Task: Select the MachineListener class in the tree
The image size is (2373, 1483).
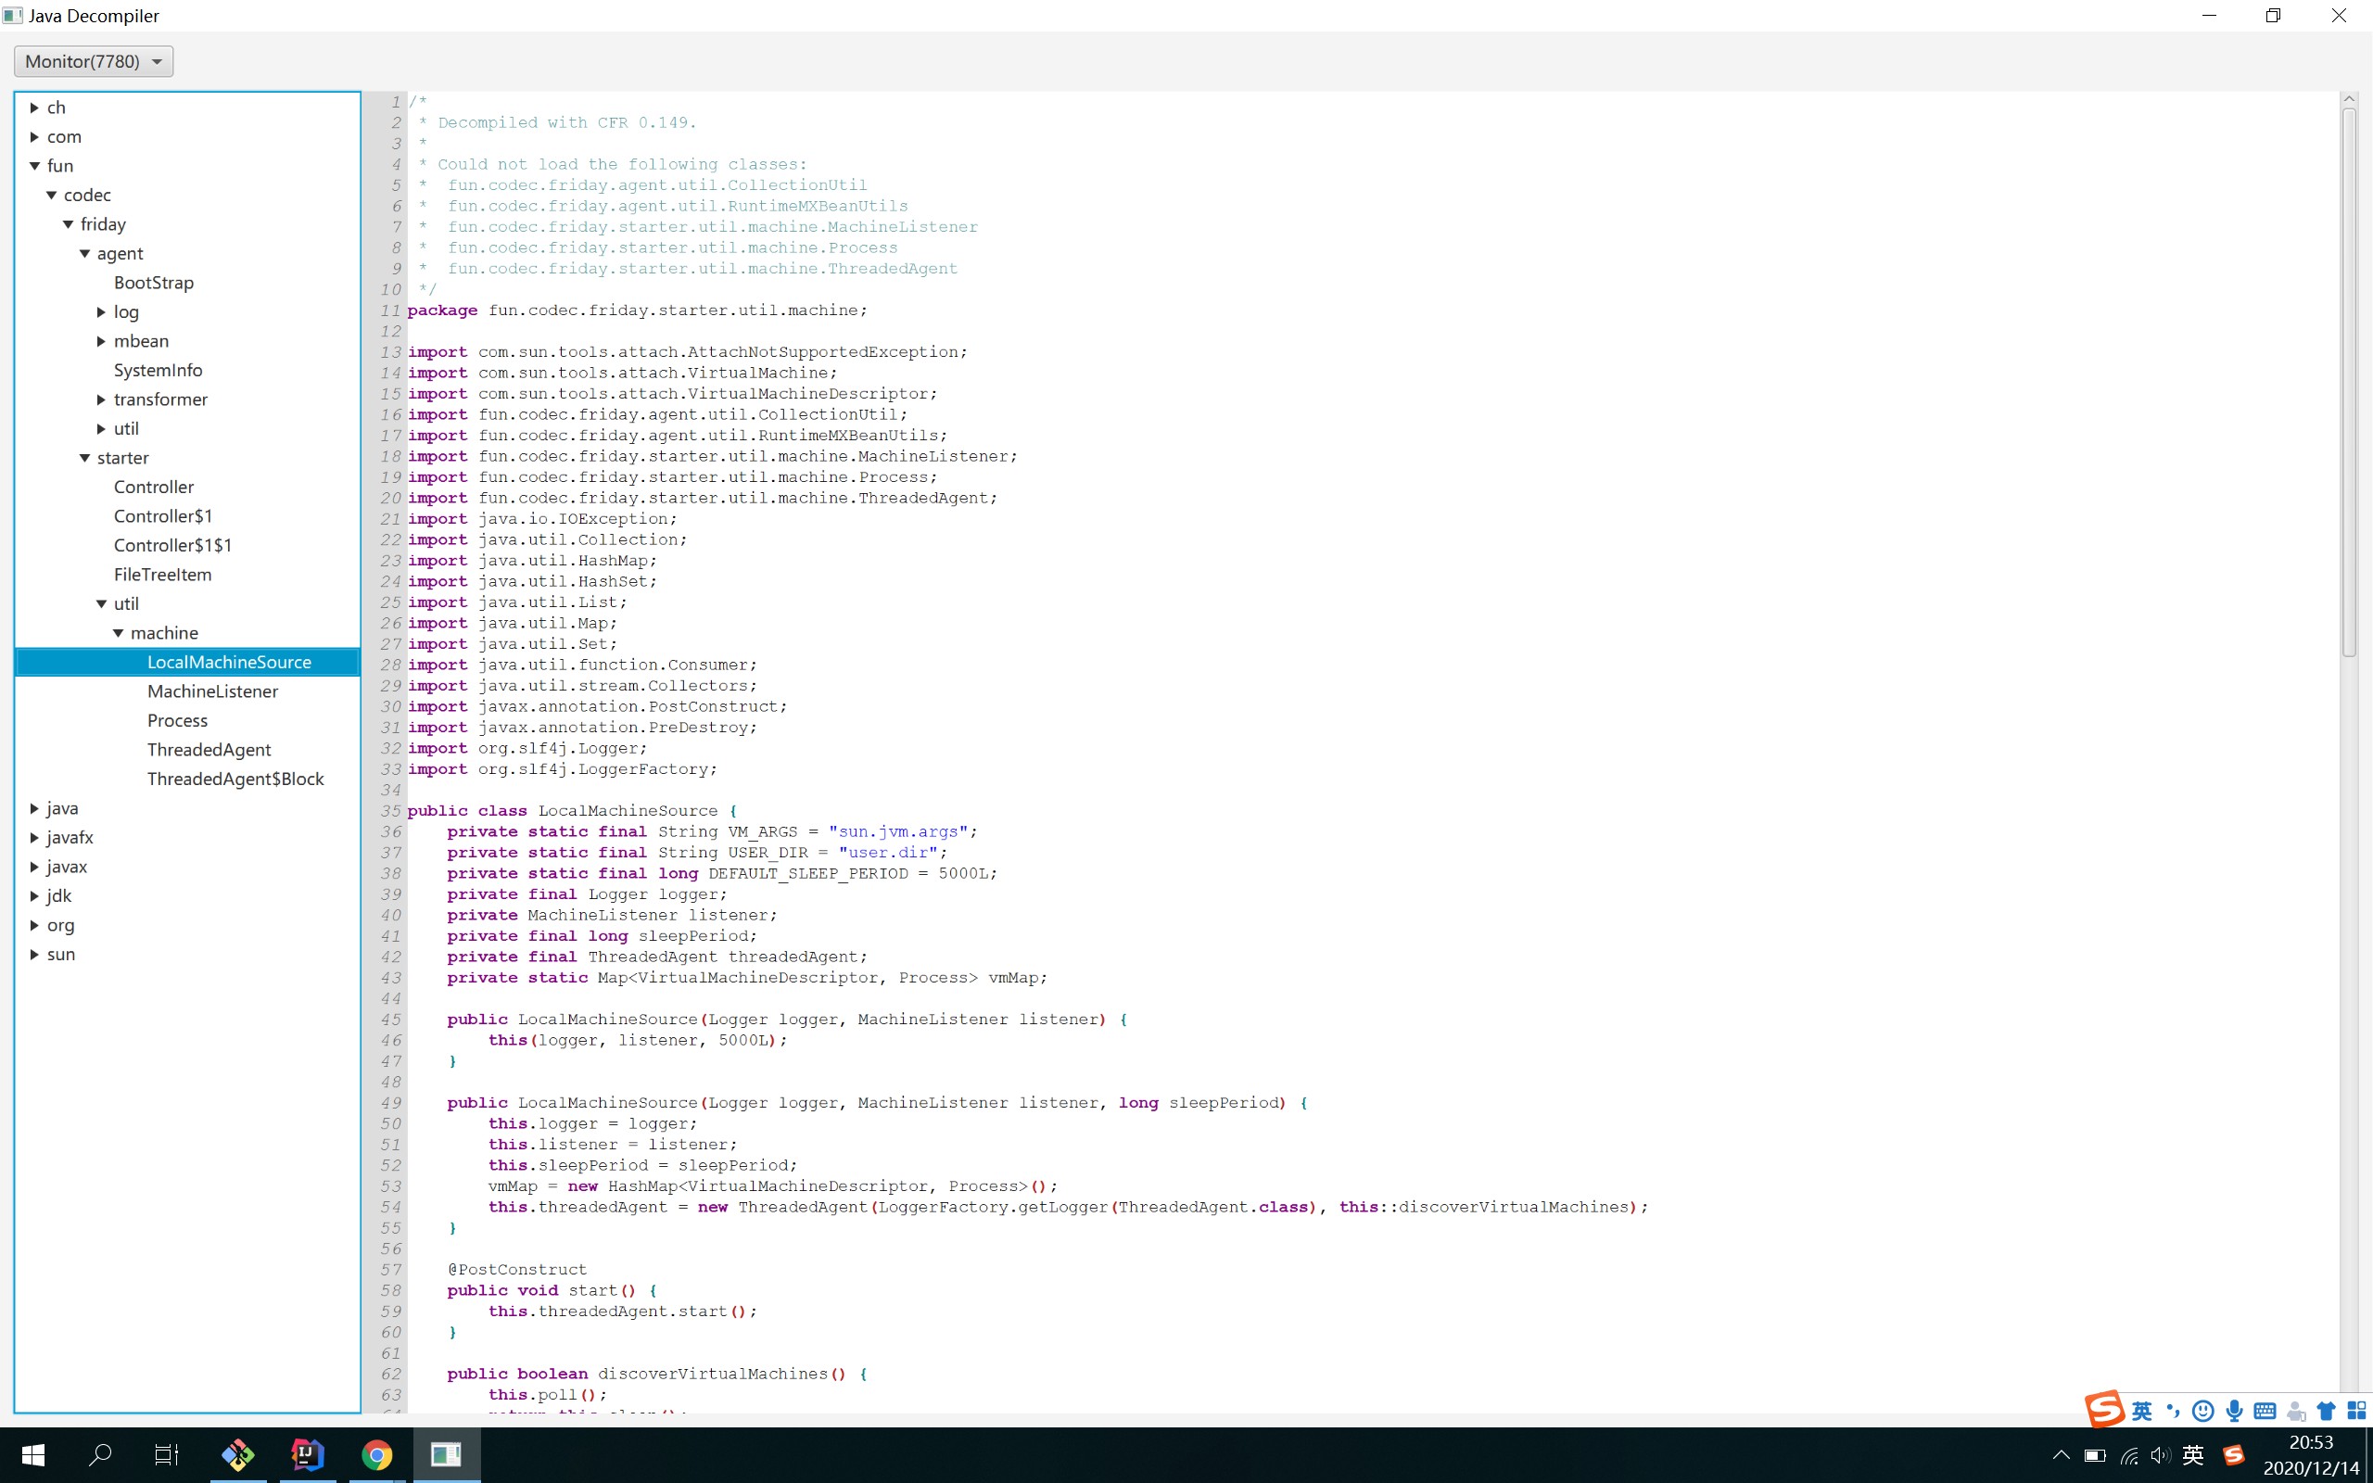Action: click(211, 691)
